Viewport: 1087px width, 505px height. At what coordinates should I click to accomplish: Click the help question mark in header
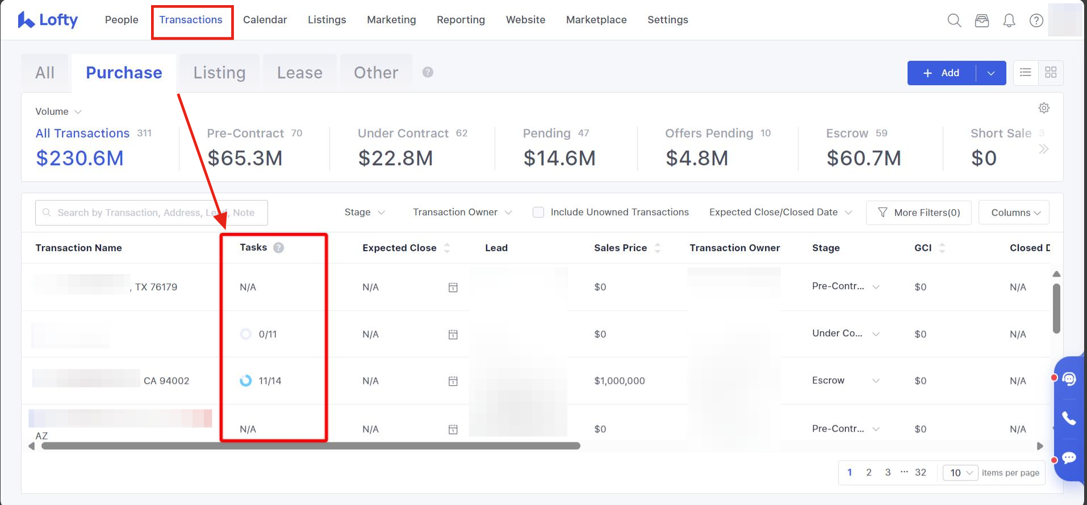(x=1036, y=20)
